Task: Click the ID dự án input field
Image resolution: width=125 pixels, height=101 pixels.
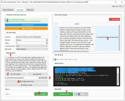Action: 32,37
